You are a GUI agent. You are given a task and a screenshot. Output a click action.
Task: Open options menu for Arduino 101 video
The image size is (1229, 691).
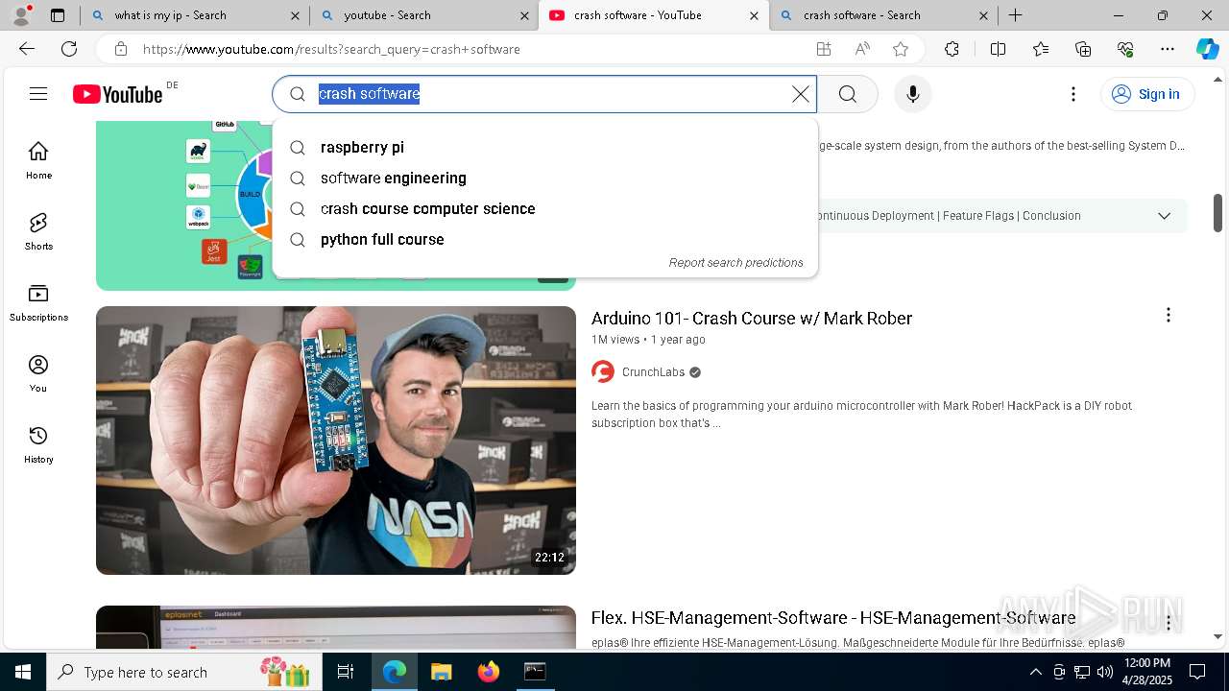[x=1168, y=316]
